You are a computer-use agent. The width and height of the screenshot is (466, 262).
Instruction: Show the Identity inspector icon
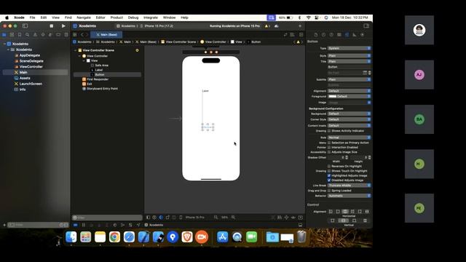click(x=339, y=35)
